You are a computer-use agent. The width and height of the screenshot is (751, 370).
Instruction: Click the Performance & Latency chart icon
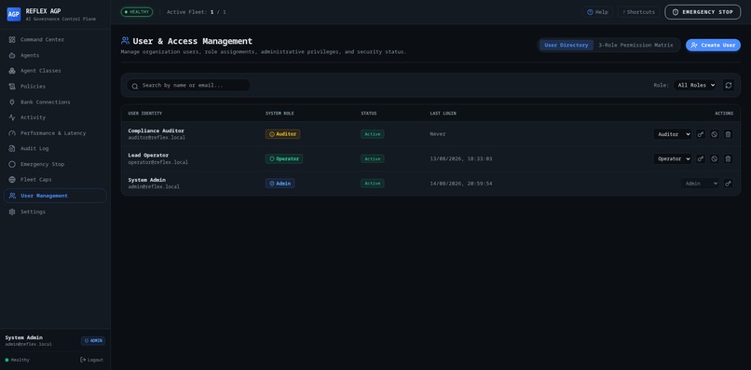(12, 133)
